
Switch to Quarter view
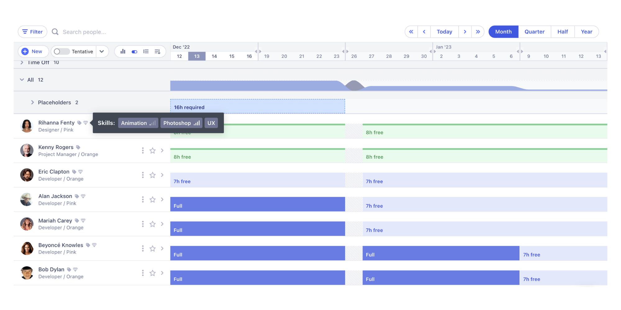pos(534,32)
